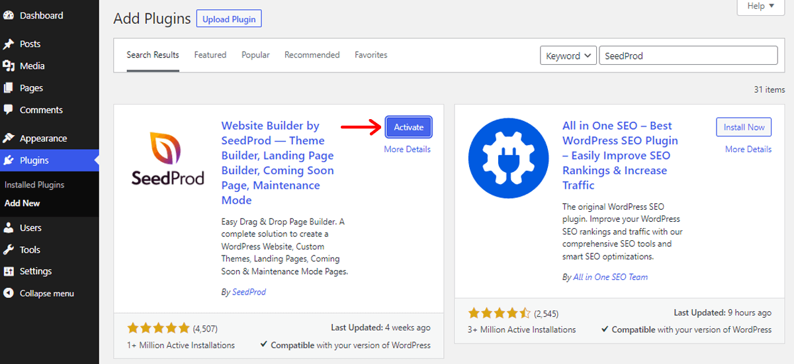Click the Pages icon in sidebar

coord(9,88)
